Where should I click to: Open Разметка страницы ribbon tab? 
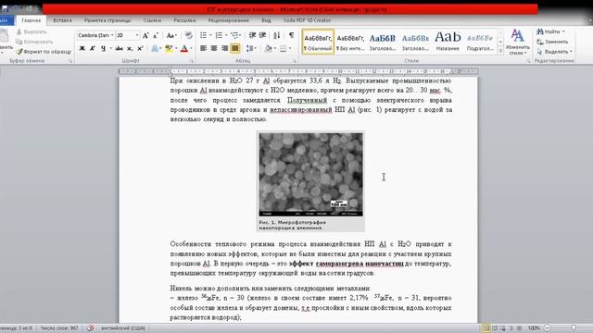[107, 20]
